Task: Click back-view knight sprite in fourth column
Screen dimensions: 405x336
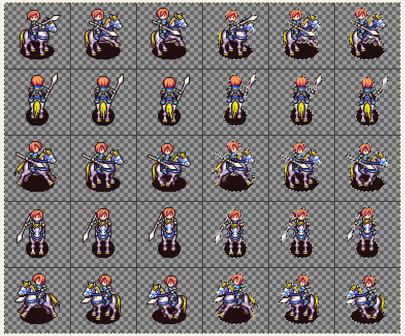Action: click(x=240, y=99)
